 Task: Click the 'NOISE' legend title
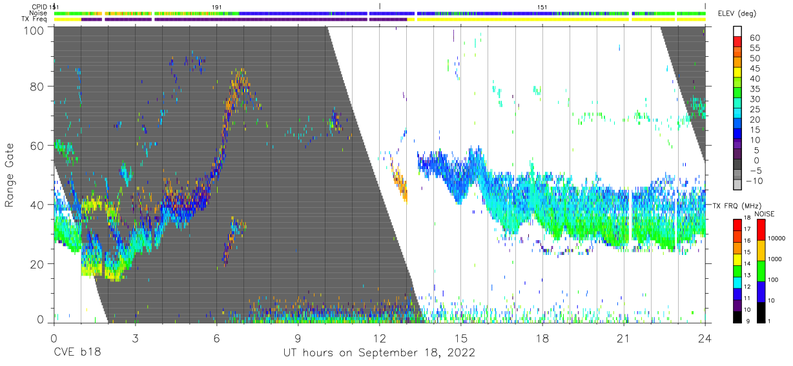(765, 214)
